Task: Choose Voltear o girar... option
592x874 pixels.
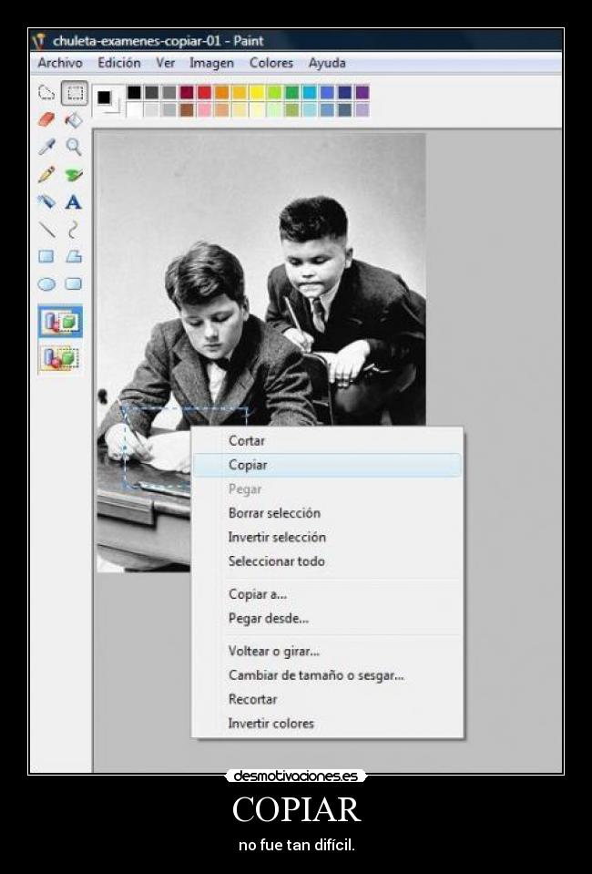Action: (x=328, y=651)
